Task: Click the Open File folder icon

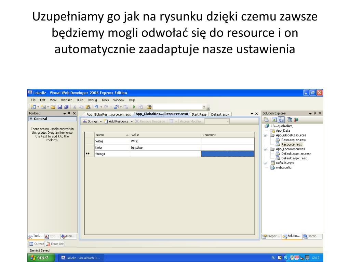Action: click(53, 107)
